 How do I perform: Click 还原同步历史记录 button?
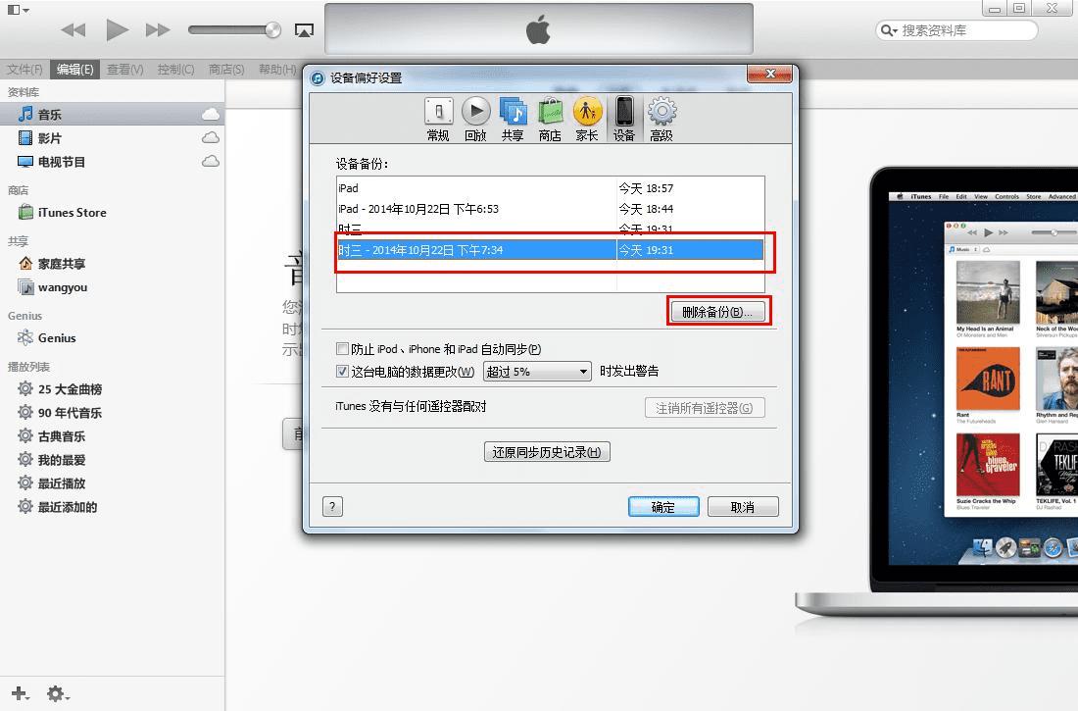pos(547,452)
